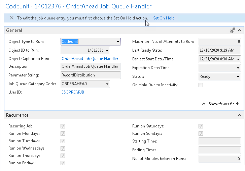Viewport: 245px width, 171px height.
Task: Open the Job Queue Category Code dropdown
Action: (x=107, y=84)
